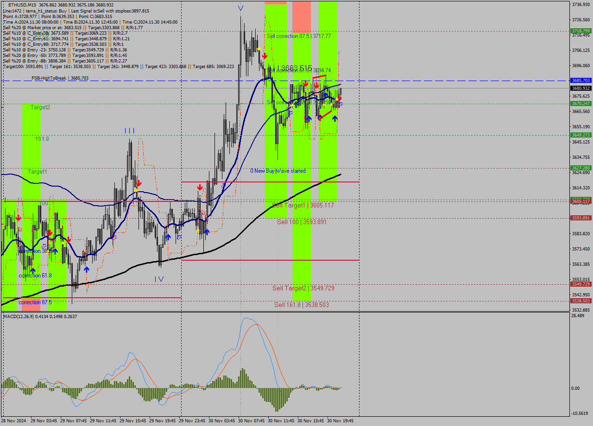Image resolution: width=593 pixels, height=426 pixels.
Task: Click the blue 'I I I' wave marker
Action: 130,131
